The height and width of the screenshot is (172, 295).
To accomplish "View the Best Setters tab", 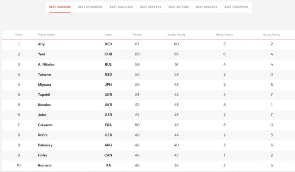I will [x=178, y=7].
